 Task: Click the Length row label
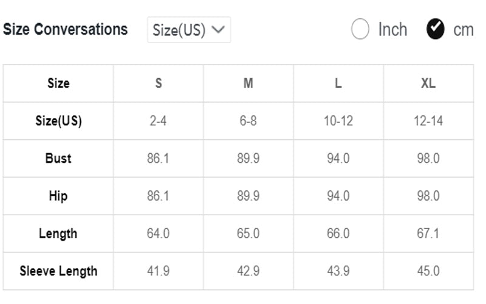click(58, 233)
